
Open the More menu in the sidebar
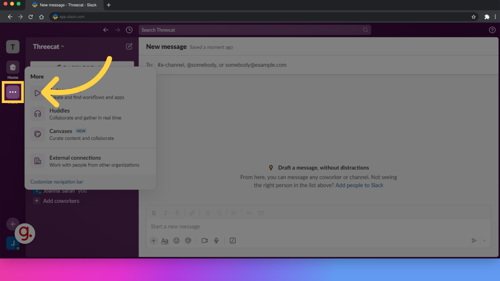click(13, 92)
